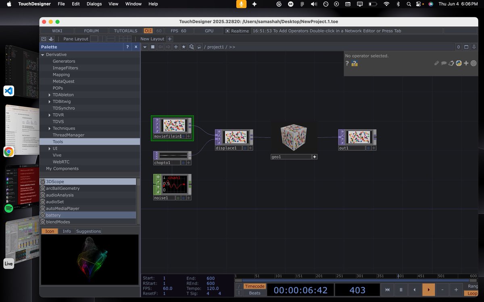This screenshot has height=302, width=484.
Task: Pause timeline playback
Action: [x=401, y=290]
